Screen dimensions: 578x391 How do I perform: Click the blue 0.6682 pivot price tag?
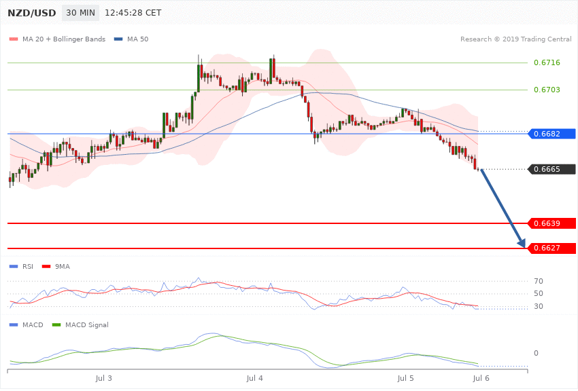click(552, 134)
